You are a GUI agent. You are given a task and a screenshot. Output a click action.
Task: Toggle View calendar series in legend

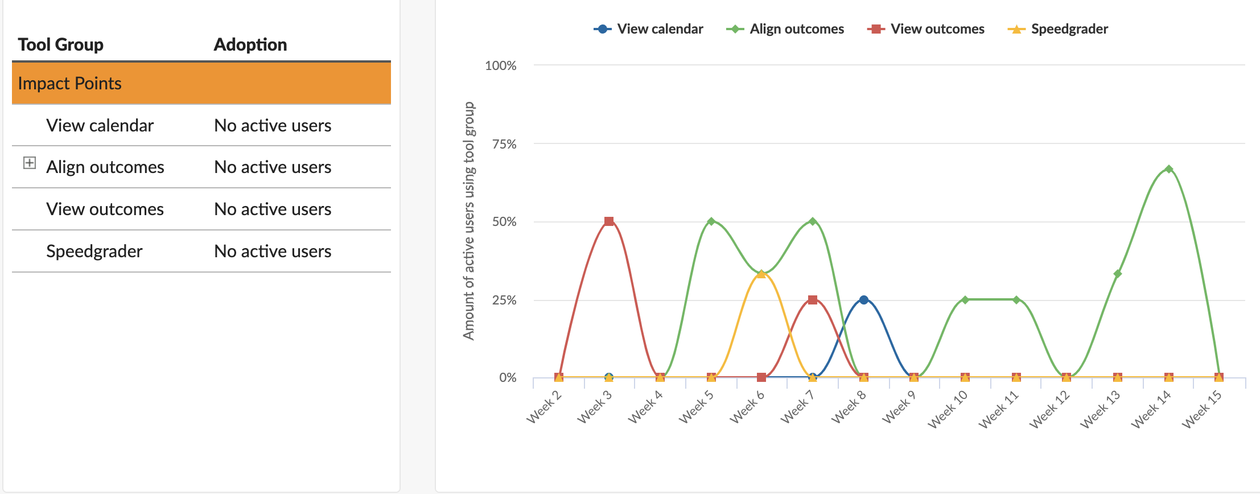pos(648,29)
